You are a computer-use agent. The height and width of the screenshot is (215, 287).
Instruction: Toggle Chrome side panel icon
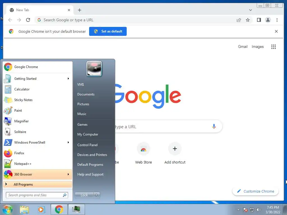(259, 20)
